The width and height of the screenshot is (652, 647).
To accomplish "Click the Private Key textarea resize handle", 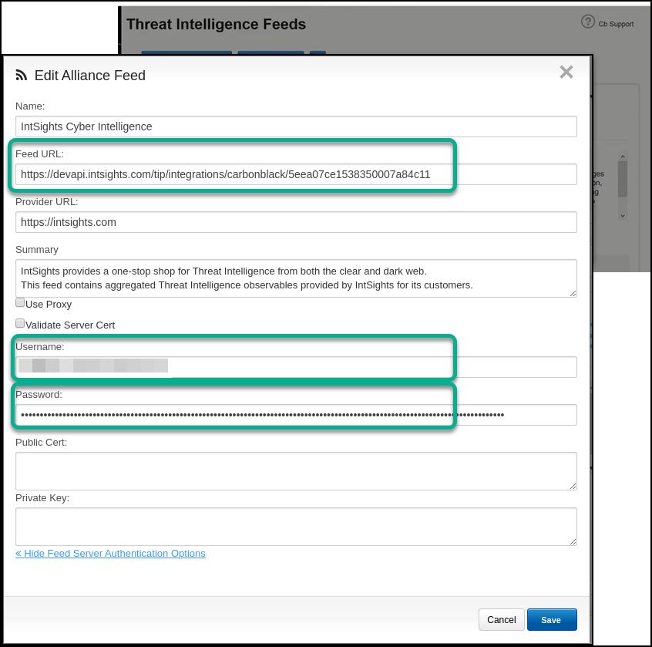I will [573, 541].
